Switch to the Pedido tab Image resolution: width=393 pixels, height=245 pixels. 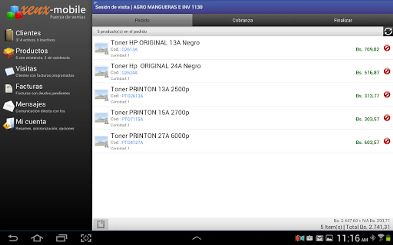pos(142,20)
